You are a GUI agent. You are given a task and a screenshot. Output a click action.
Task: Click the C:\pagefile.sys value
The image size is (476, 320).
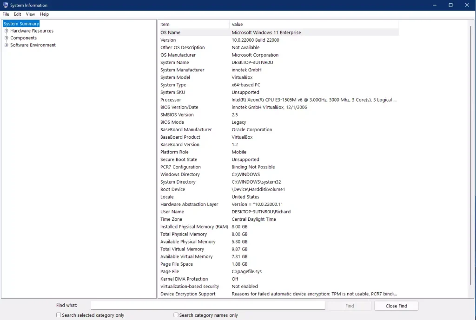pos(246,272)
